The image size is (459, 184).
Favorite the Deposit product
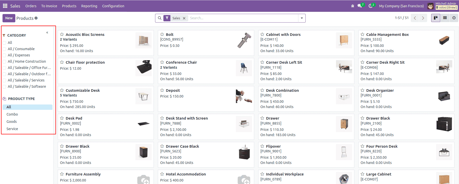(x=162, y=90)
